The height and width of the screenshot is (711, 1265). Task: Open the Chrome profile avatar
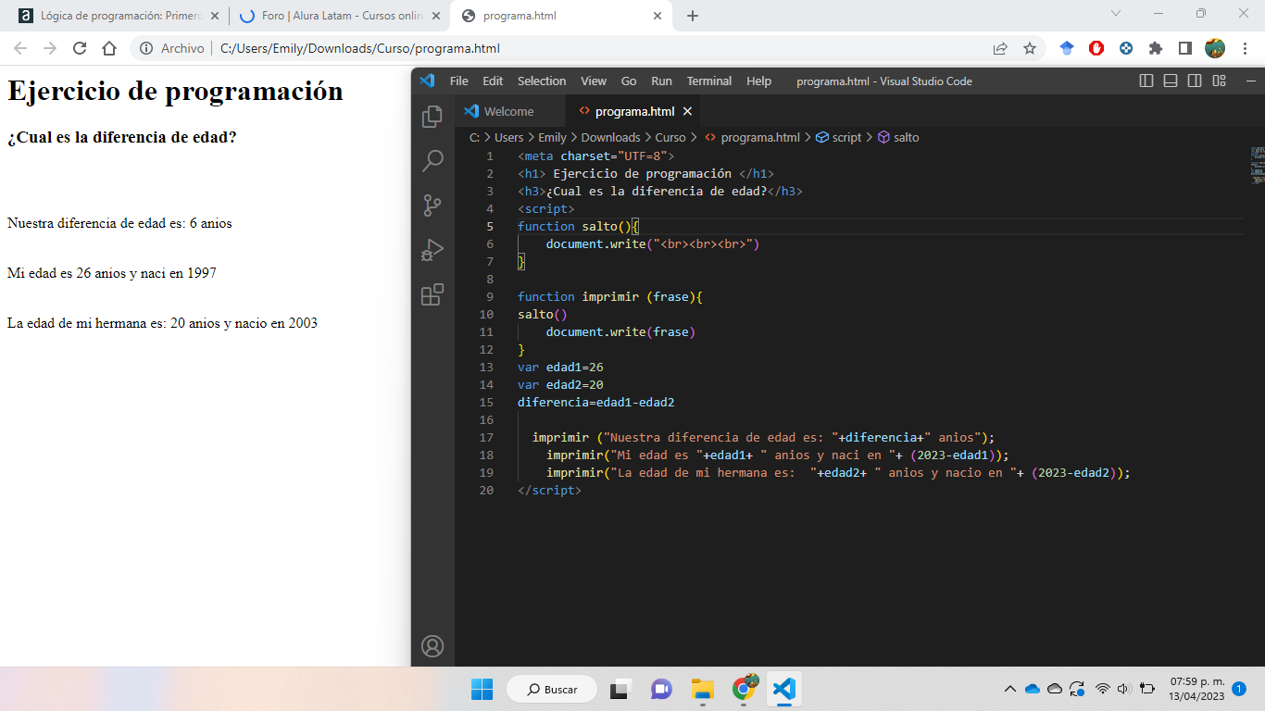1215,48
